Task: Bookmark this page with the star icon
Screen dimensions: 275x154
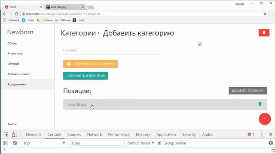Action: (265, 14)
